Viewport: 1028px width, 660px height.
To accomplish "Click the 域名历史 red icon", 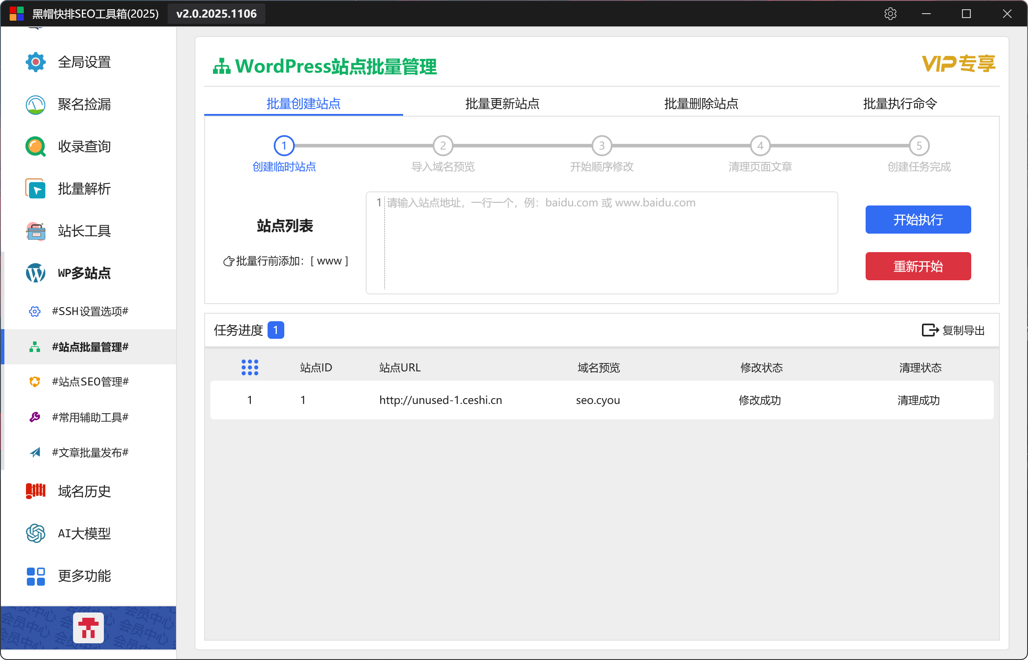I will [36, 491].
